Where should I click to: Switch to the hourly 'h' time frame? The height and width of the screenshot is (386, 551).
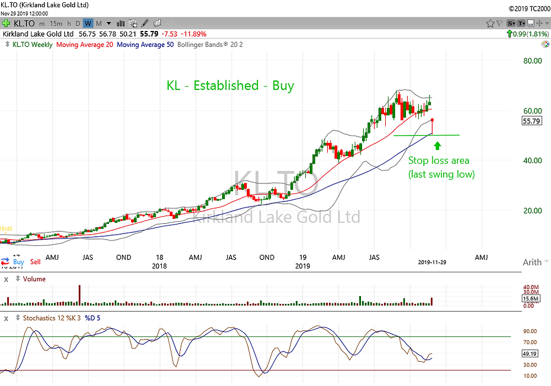pos(69,24)
